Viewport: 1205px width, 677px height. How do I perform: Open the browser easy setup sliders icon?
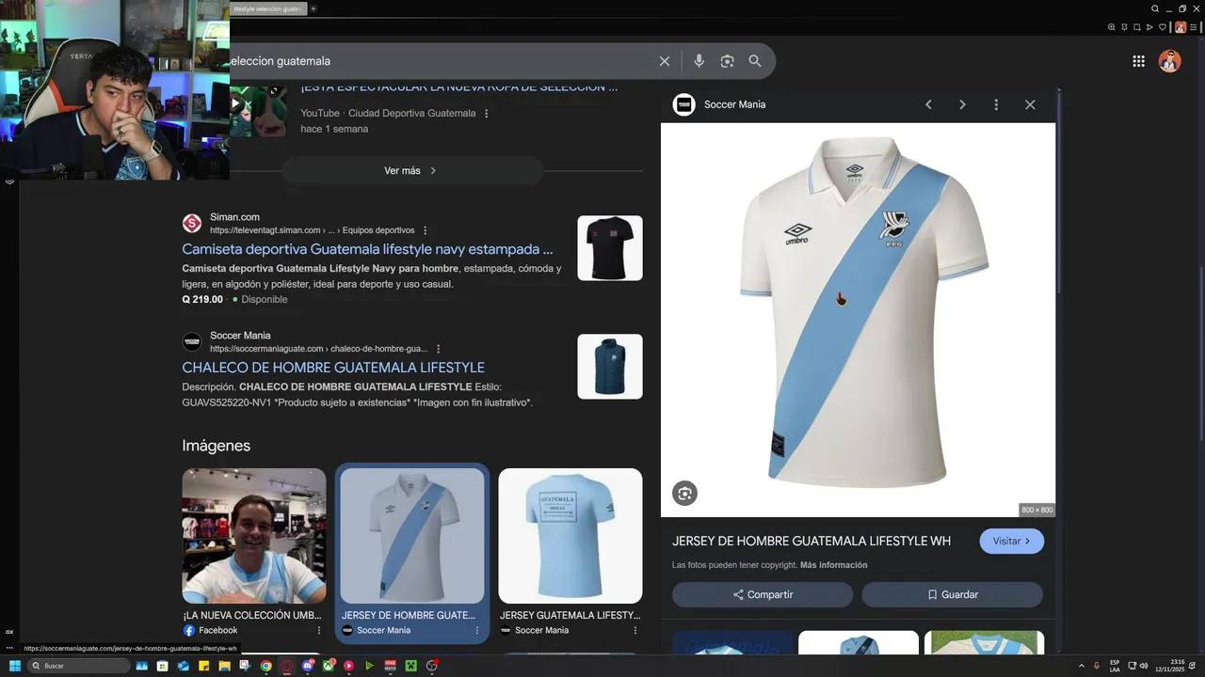[x=1195, y=27]
